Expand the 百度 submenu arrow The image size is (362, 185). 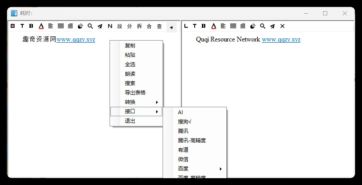pos(221,169)
